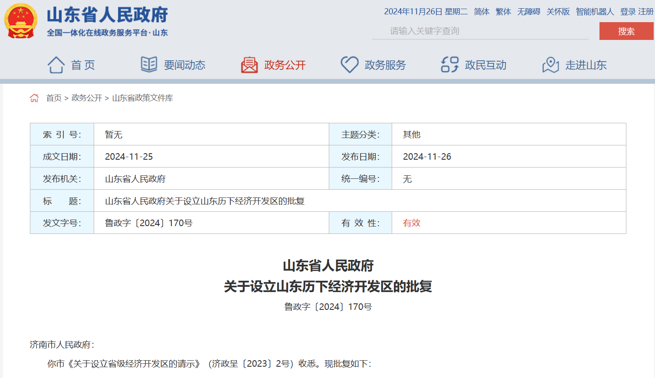
Task: Click the 注册 register link
Action: point(646,12)
